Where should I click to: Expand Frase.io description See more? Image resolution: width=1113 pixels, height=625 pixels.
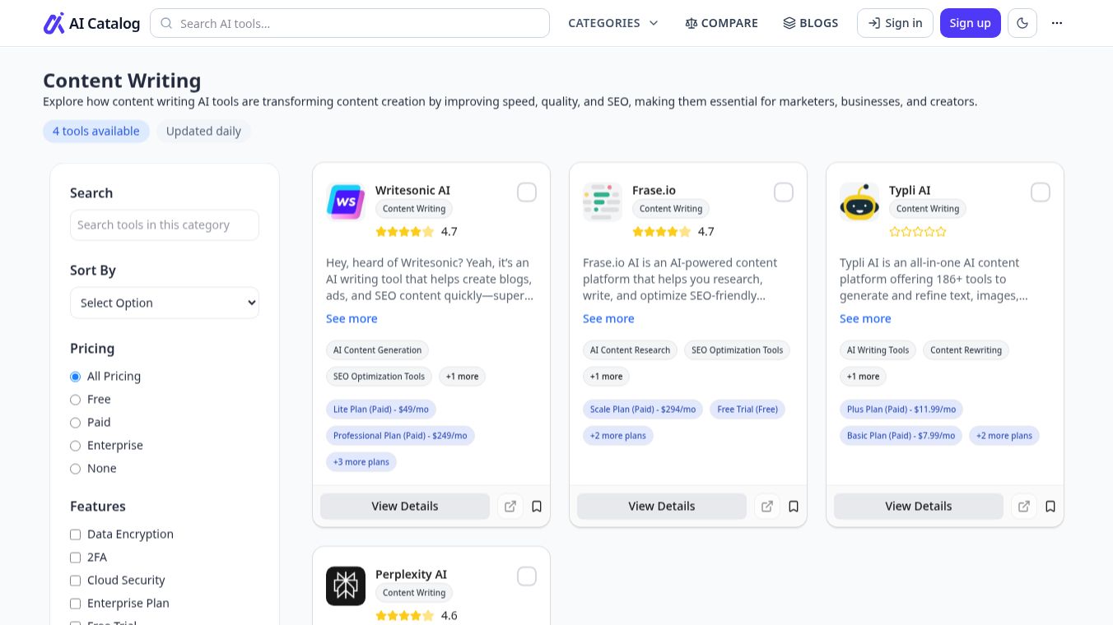point(608,319)
